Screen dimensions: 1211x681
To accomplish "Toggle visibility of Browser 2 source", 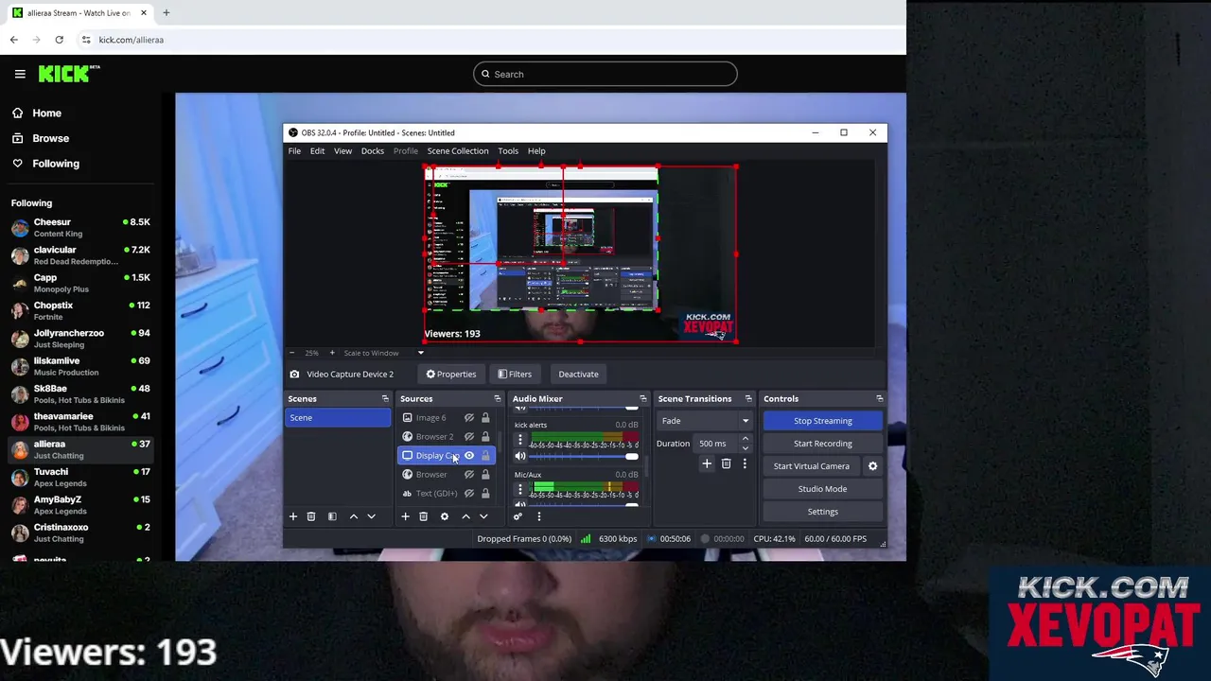I will pyautogui.click(x=469, y=436).
